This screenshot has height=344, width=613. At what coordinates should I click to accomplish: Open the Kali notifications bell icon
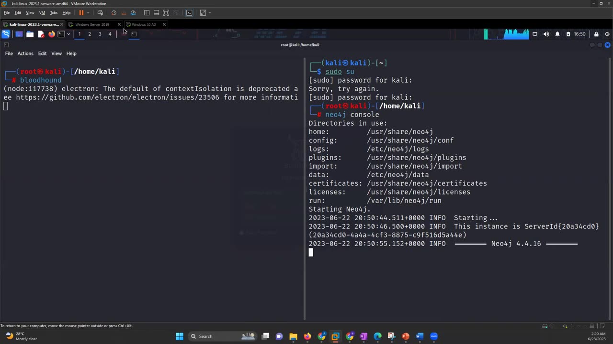[x=557, y=34]
